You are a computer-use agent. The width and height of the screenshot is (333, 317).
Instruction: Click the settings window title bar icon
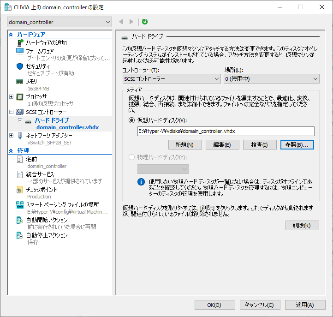[8, 7]
